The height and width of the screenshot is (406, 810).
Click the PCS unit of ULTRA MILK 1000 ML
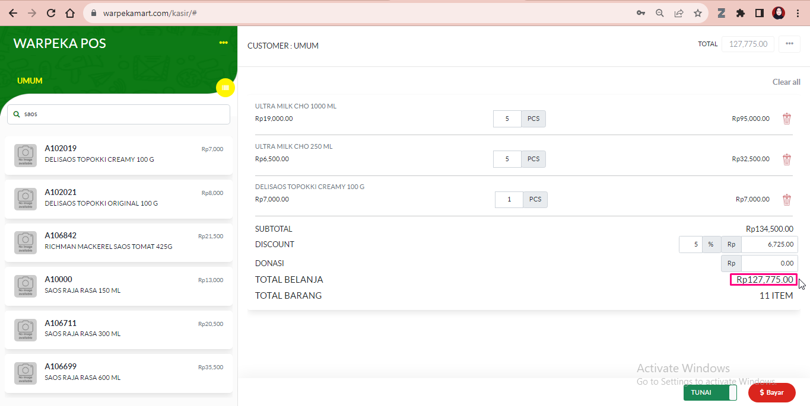[x=533, y=119]
